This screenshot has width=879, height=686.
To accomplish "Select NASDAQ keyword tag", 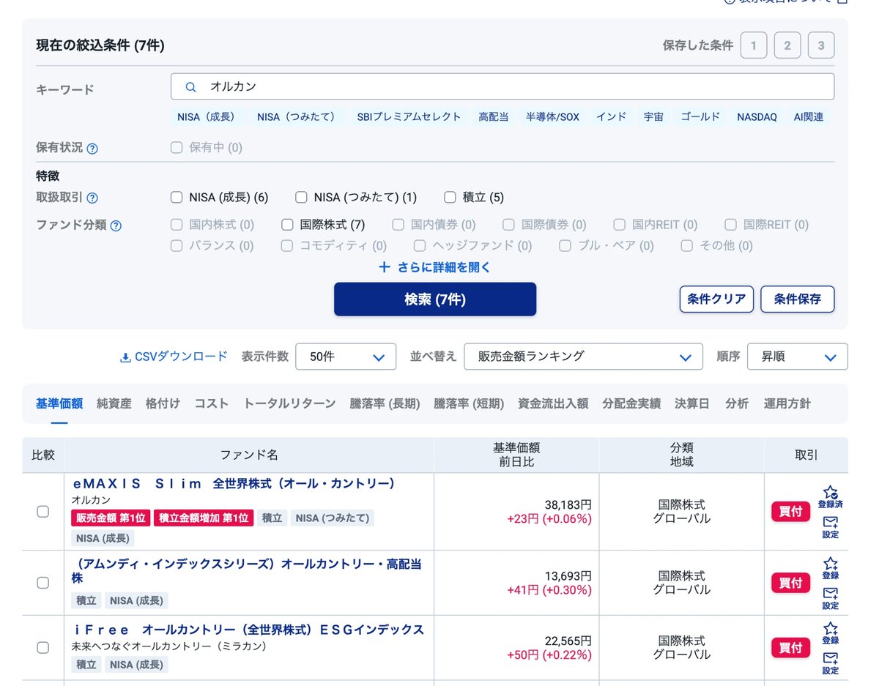I will (x=757, y=116).
